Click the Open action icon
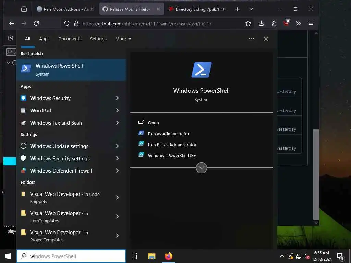351x263 pixels. click(141, 122)
